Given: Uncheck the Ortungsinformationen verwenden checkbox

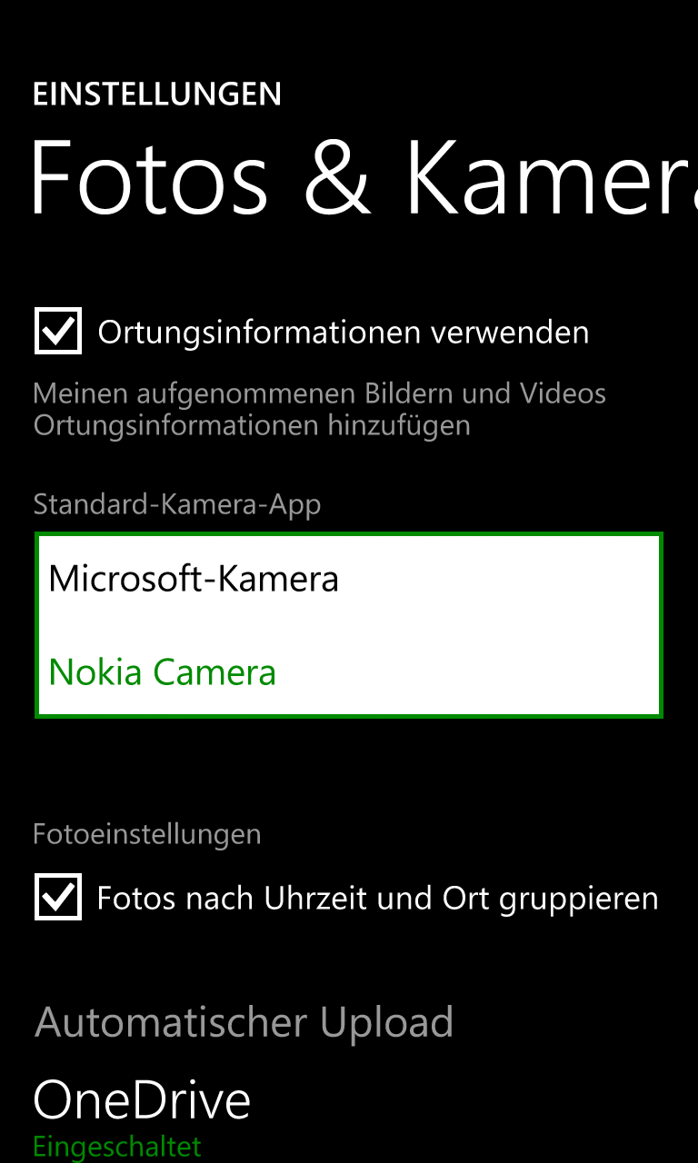Looking at the screenshot, I should pos(58,331).
